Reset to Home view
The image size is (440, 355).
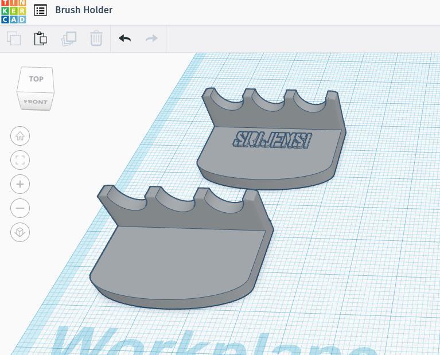point(20,136)
